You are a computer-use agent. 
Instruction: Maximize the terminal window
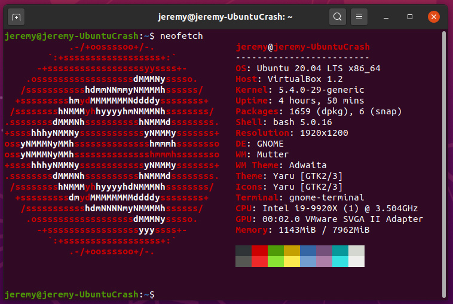(x=409, y=17)
